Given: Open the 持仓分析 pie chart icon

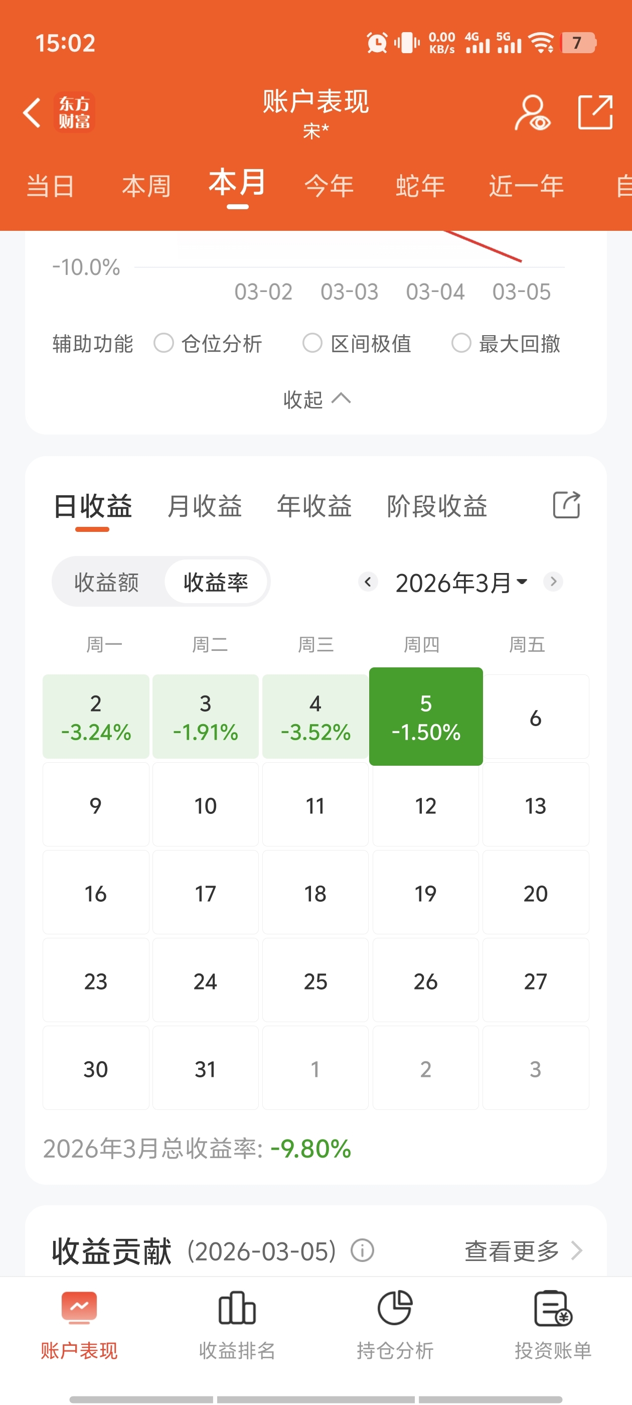Looking at the screenshot, I should pos(395,1308).
